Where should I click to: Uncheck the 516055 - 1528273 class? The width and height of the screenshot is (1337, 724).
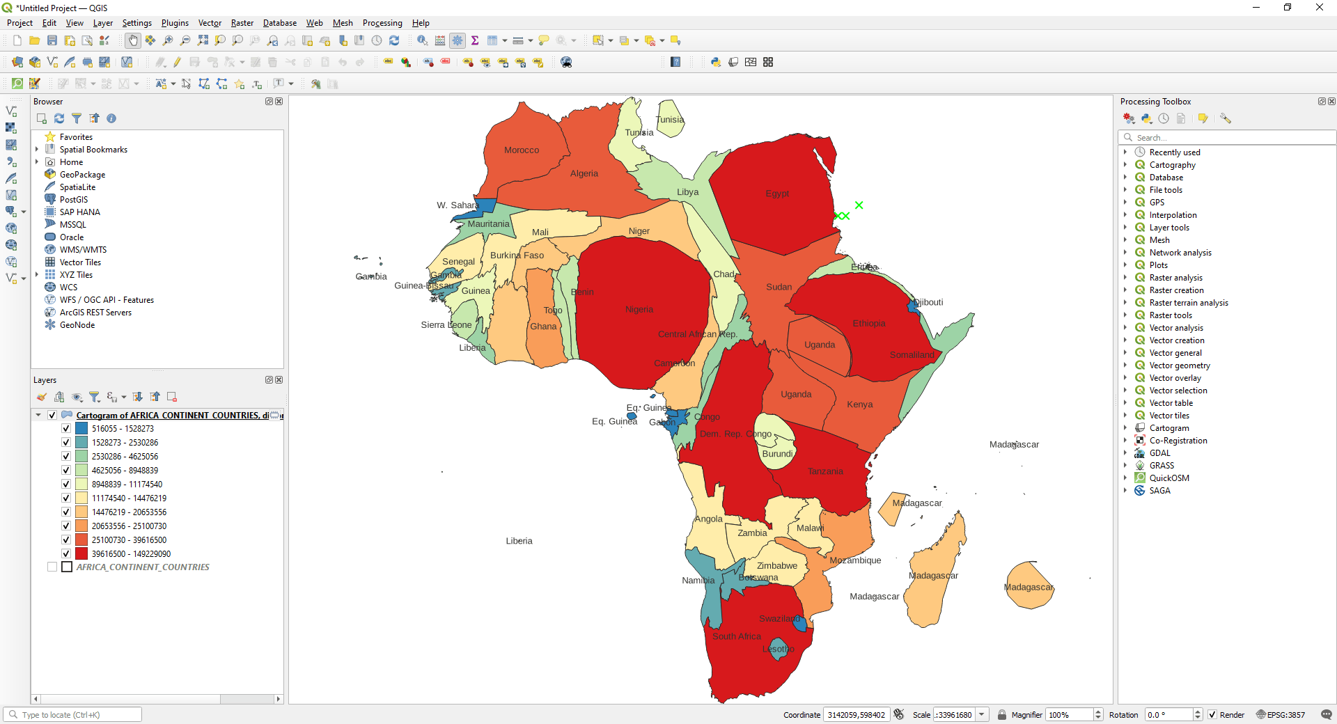pos(66,429)
